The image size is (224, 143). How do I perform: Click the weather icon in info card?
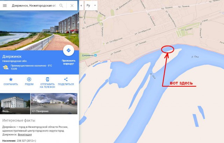(x=6, y=67)
